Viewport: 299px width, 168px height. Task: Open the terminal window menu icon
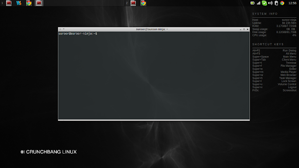click(x=60, y=29)
